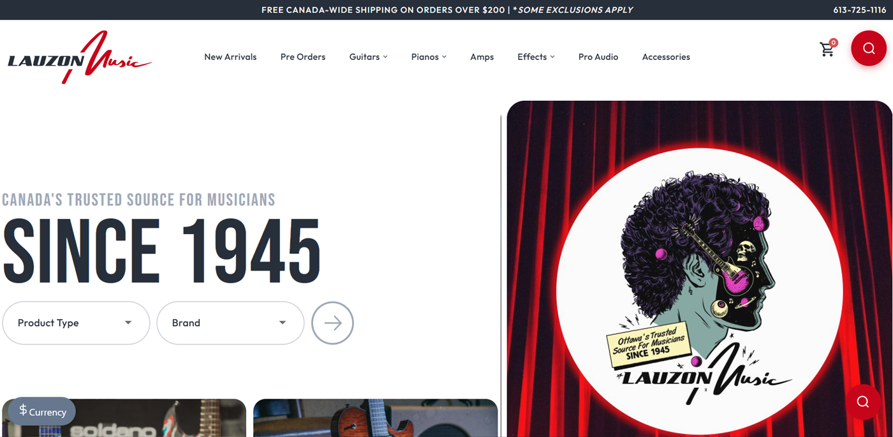The width and height of the screenshot is (893, 437).
Task: Open the Pro Audio section
Action: [x=598, y=57]
